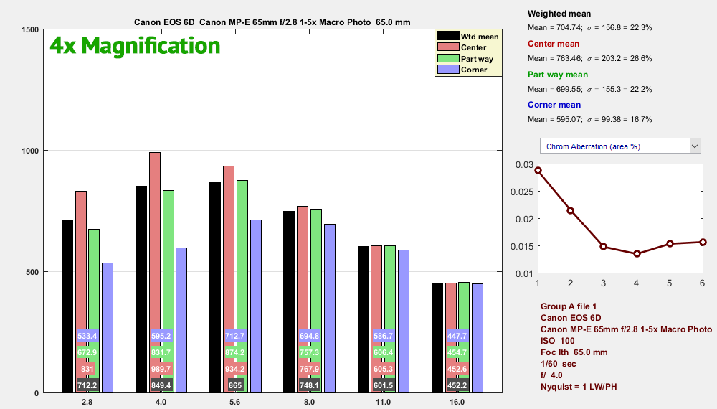Click the 672.9 part way value label

[x=87, y=352]
